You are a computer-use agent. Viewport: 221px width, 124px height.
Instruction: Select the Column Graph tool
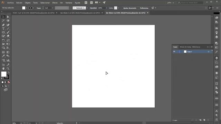point(8,61)
